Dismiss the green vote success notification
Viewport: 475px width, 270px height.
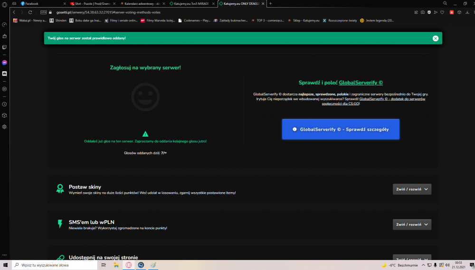(435, 38)
